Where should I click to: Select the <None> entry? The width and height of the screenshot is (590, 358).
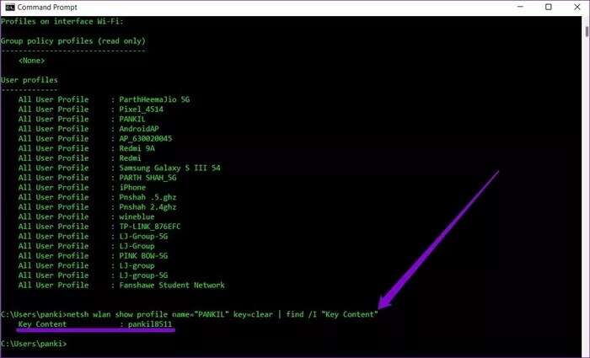click(32, 61)
